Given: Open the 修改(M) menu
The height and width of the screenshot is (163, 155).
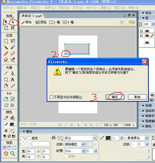Looking at the screenshot, I should click(64, 8).
